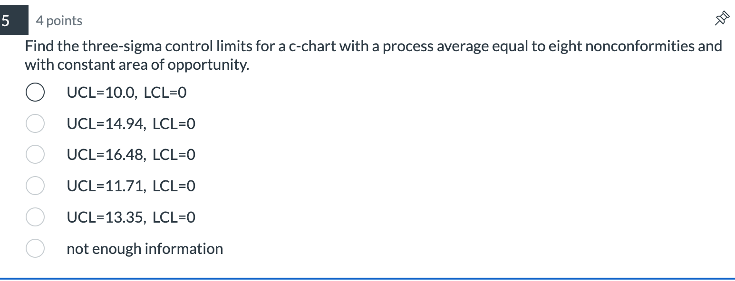The height and width of the screenshot is (281, 735).
Task: Click the pin icon to bookmark question 5
Action: (723, 17)
